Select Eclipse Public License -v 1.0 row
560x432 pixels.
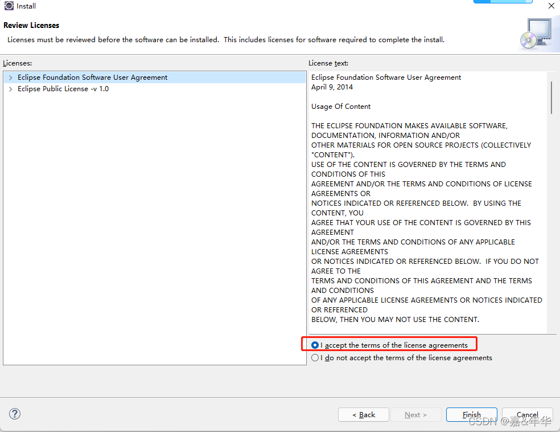coord(155,89)
